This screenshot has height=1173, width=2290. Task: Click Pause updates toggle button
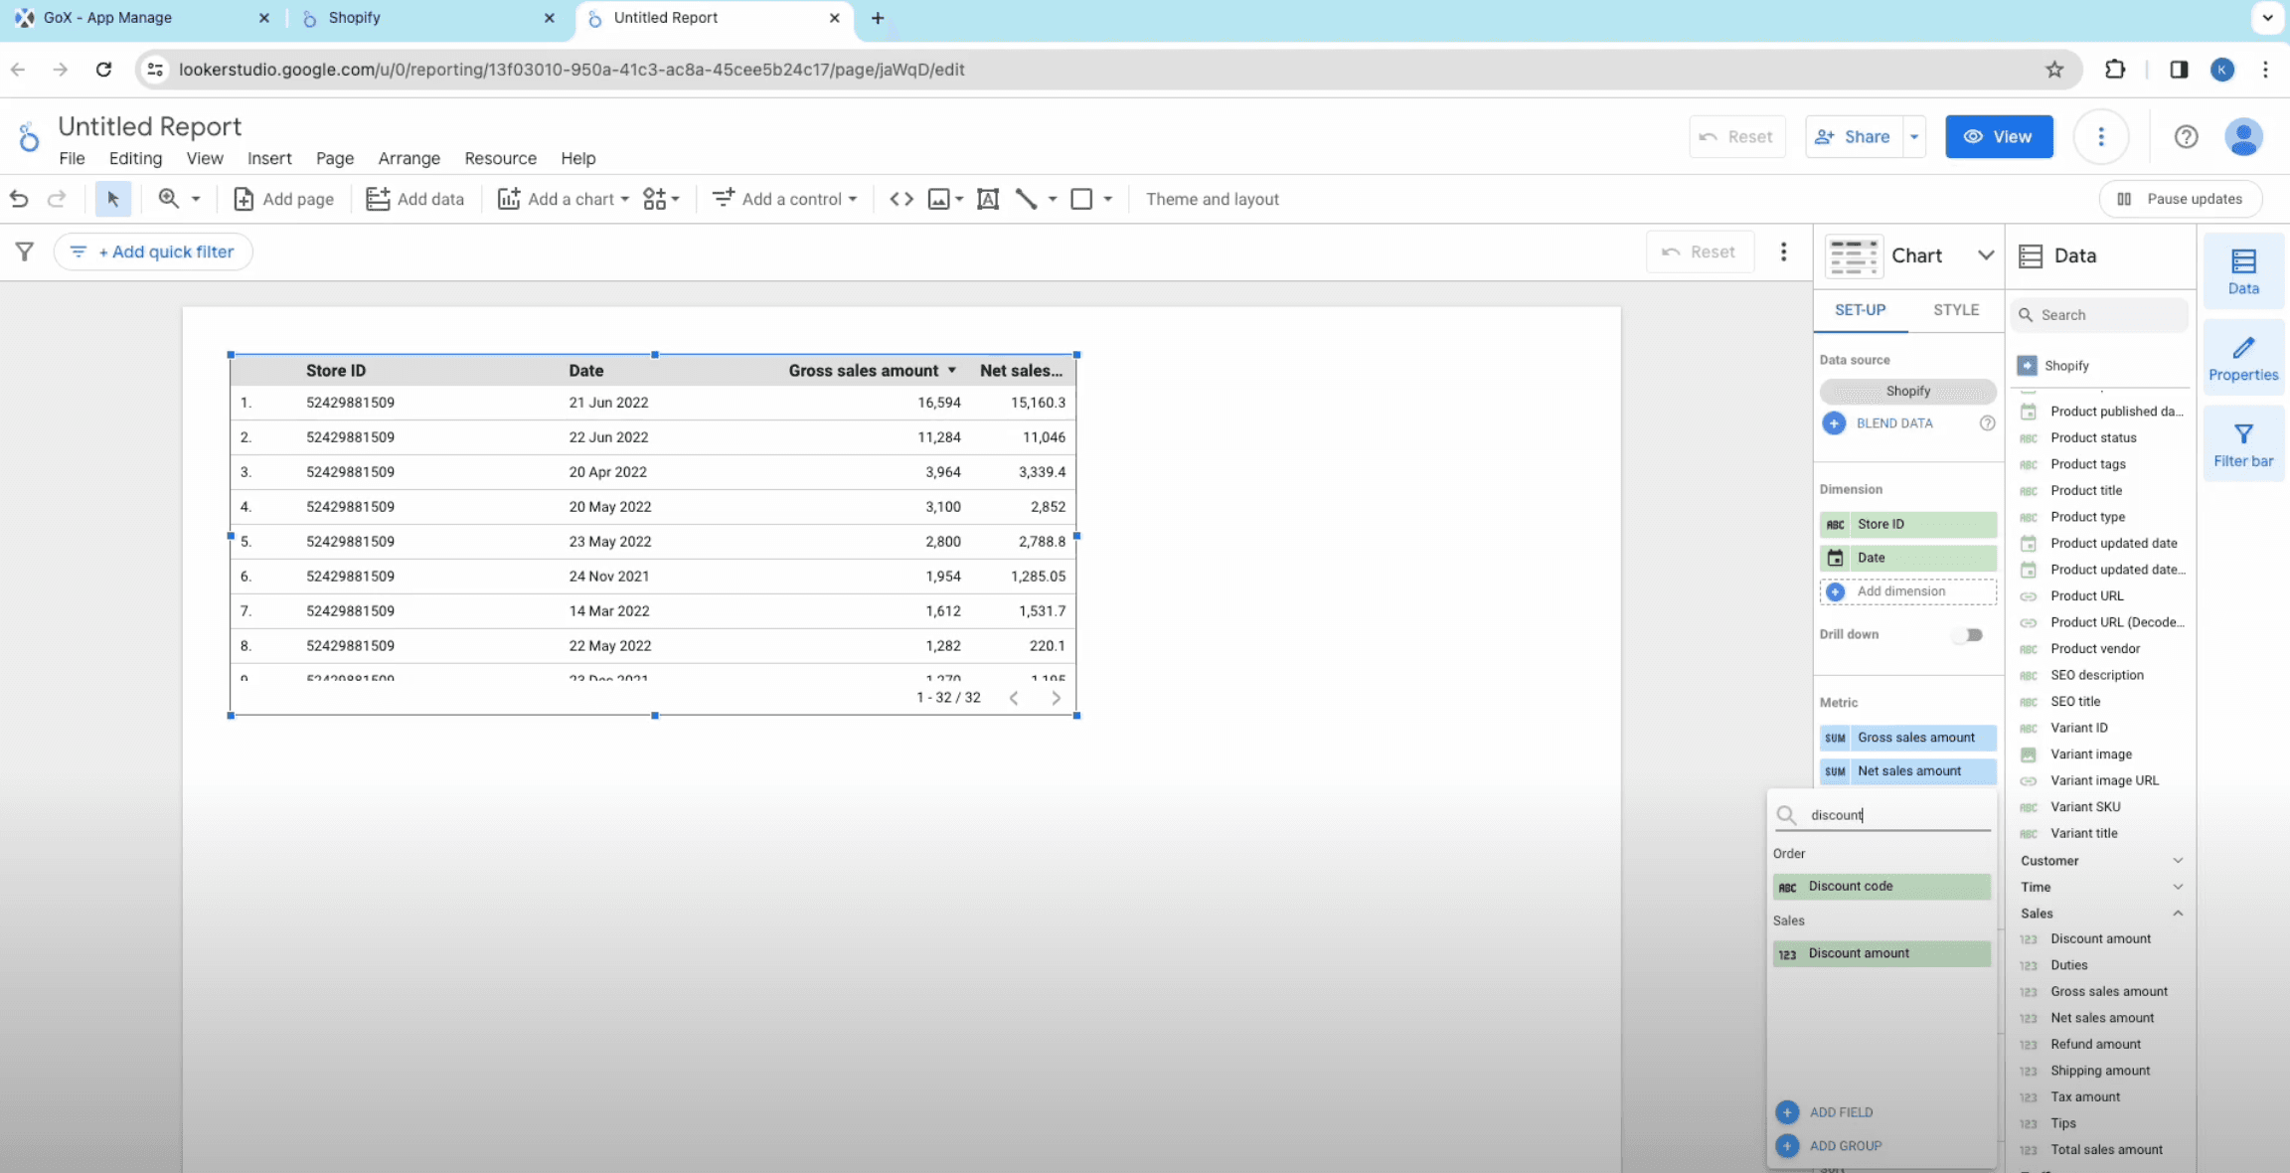coord(2180,199)
